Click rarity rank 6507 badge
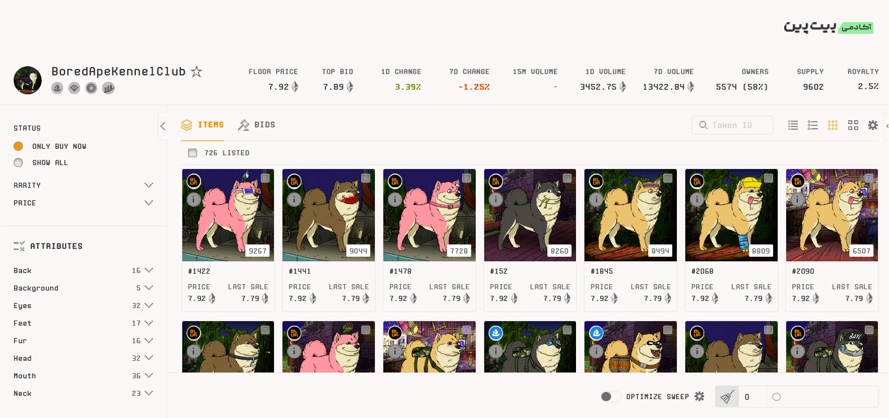 point(862,250)
